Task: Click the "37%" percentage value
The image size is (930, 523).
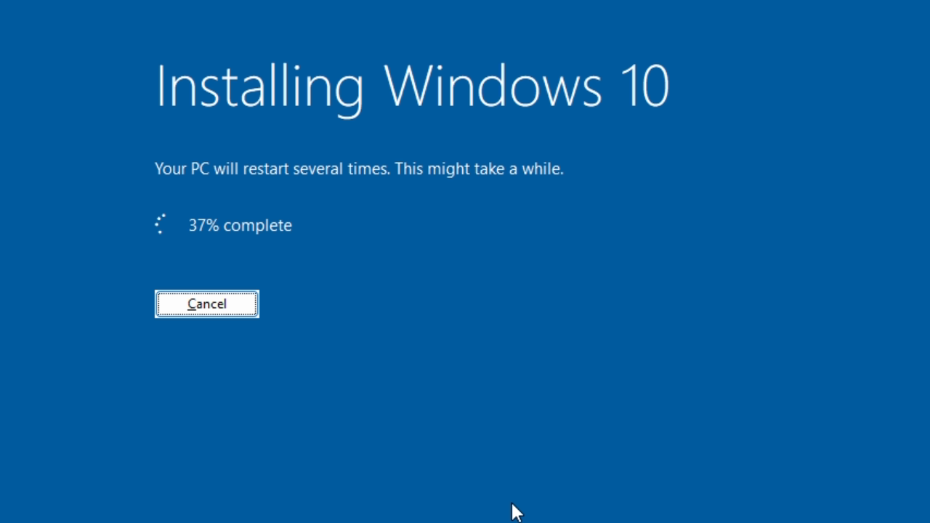Action: point(203,226)
